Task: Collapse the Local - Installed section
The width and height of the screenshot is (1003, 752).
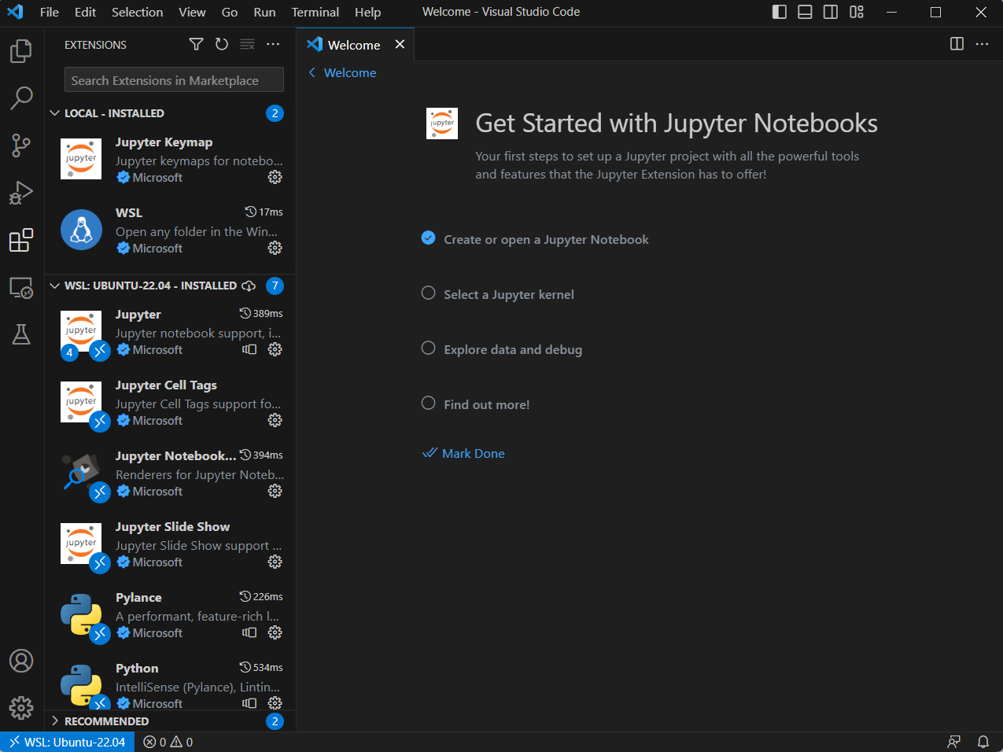Action: [x=55, y=113]
